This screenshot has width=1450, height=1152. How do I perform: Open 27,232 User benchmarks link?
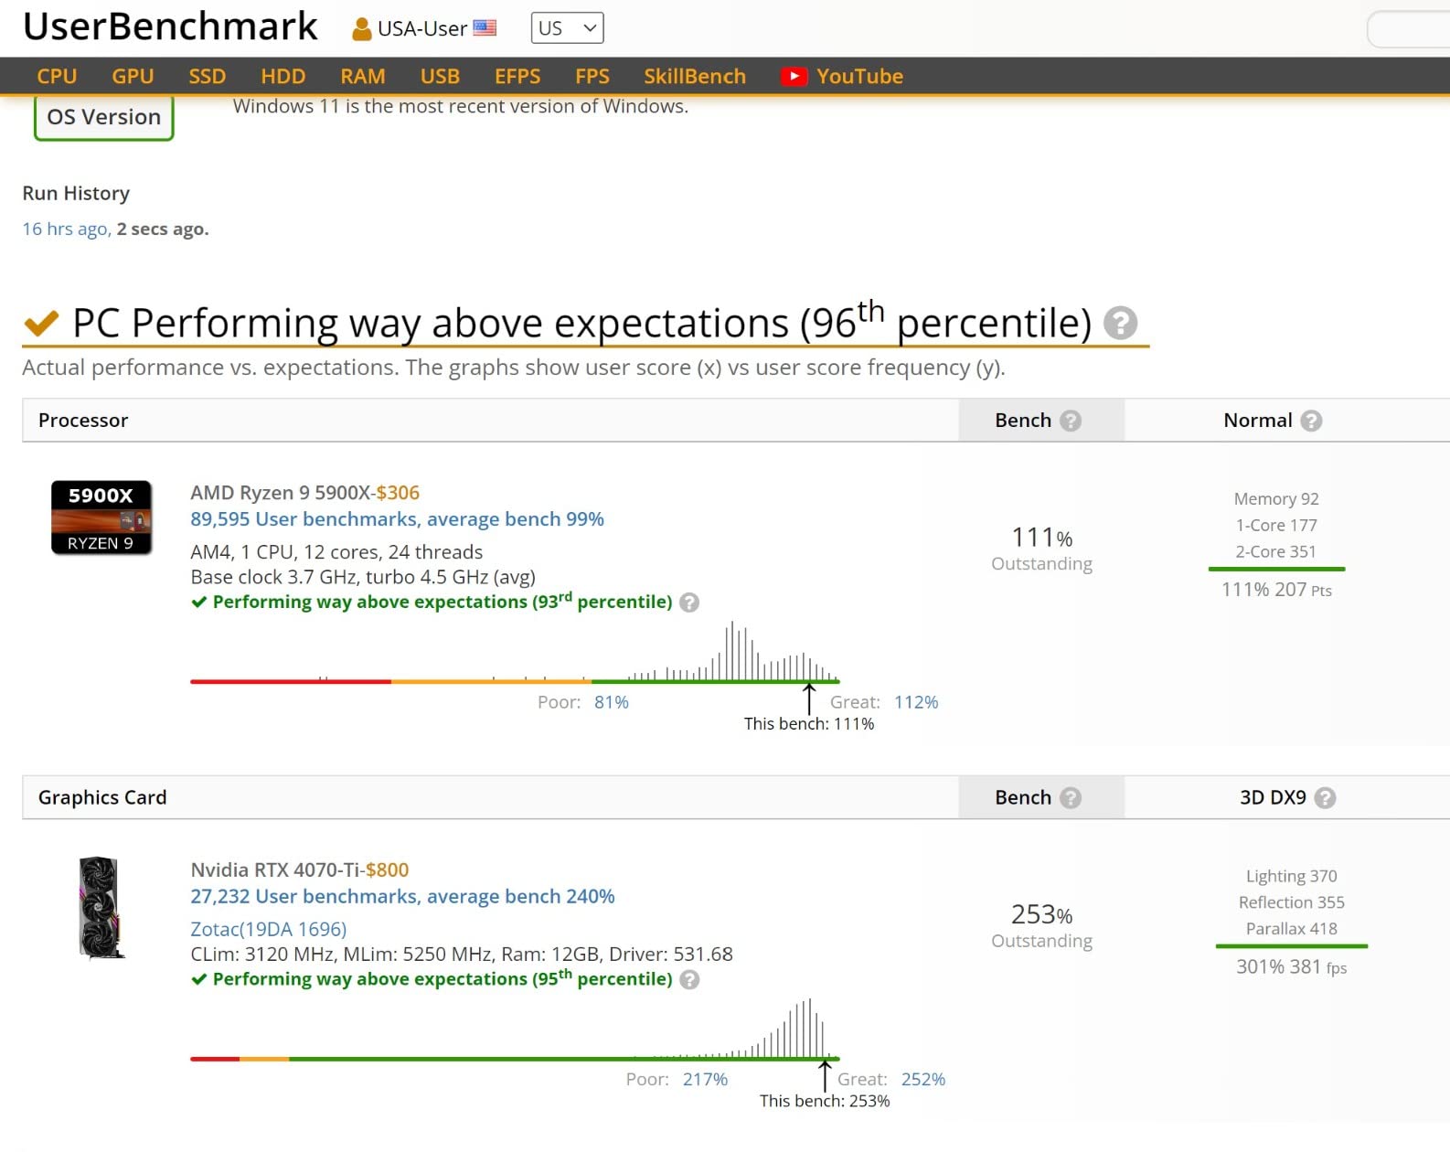(x=402, y=897)
